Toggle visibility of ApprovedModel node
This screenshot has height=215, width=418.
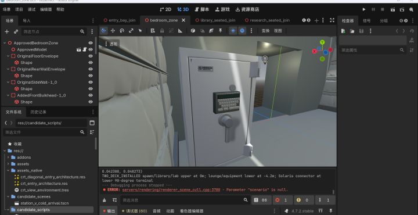tap(91, 49)
